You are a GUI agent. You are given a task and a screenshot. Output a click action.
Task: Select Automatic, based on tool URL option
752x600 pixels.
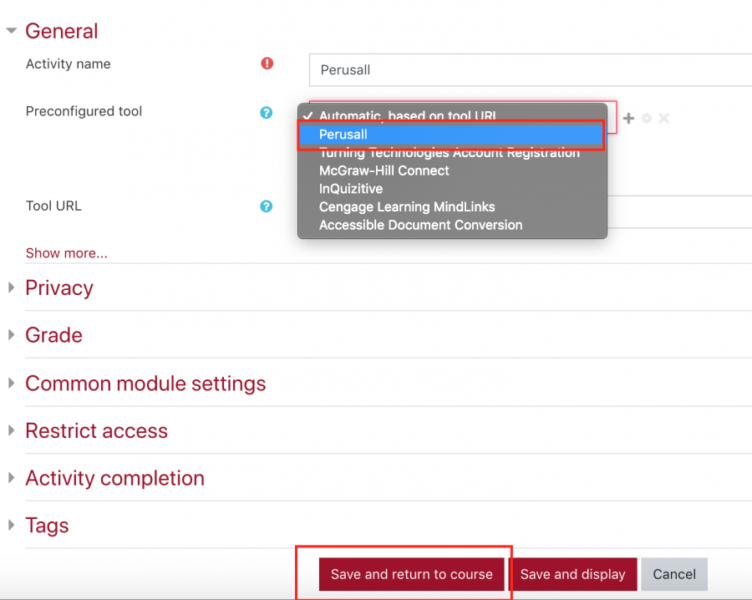click(x=452, y=115)
